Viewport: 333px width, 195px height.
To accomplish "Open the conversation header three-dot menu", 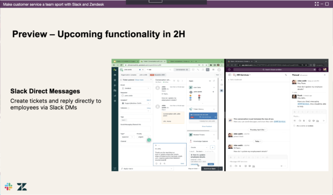I will coord(182,81).
